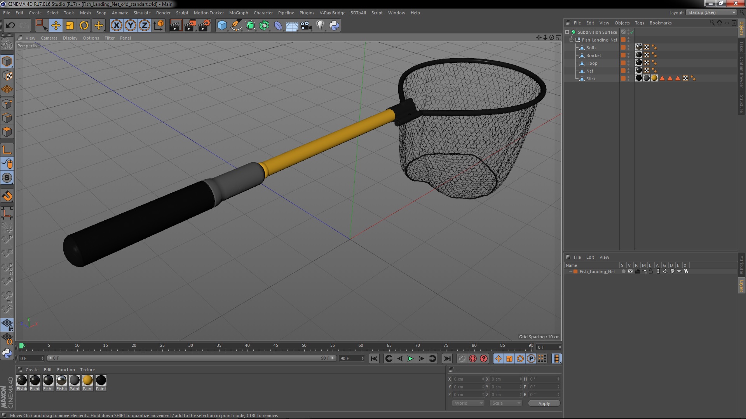Toggle Subdivision Surface enable checkmark
The image size is (746, 419).
[632, 32]
